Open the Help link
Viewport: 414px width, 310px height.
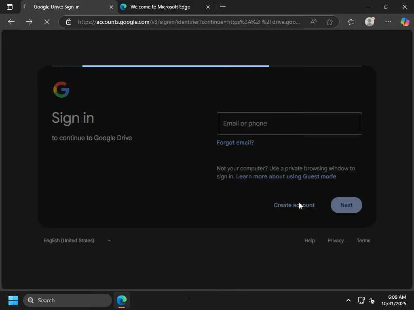pyautogui.click(x=309, y=241)
